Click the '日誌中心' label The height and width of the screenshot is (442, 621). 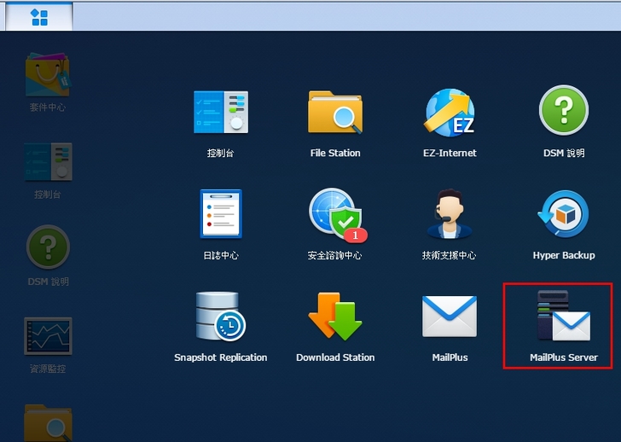(221, 255)
